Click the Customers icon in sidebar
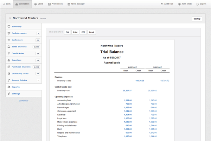The image size is (211, 141). tap(9, 40)
